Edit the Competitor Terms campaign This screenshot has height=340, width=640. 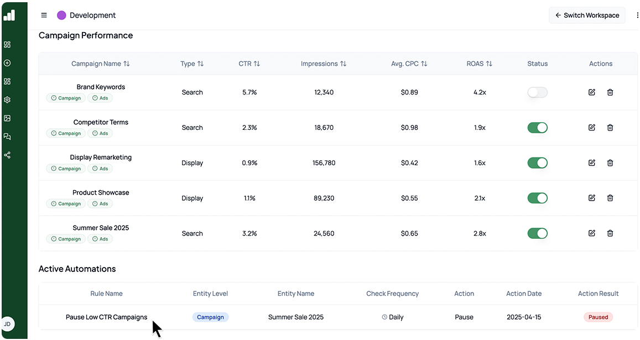[591, 127]
